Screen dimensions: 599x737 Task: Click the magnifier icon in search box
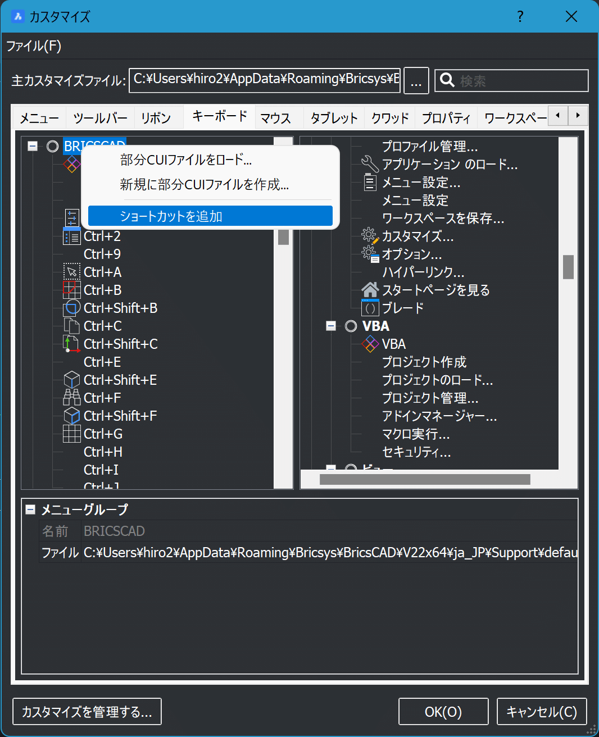tap(447, 80)
